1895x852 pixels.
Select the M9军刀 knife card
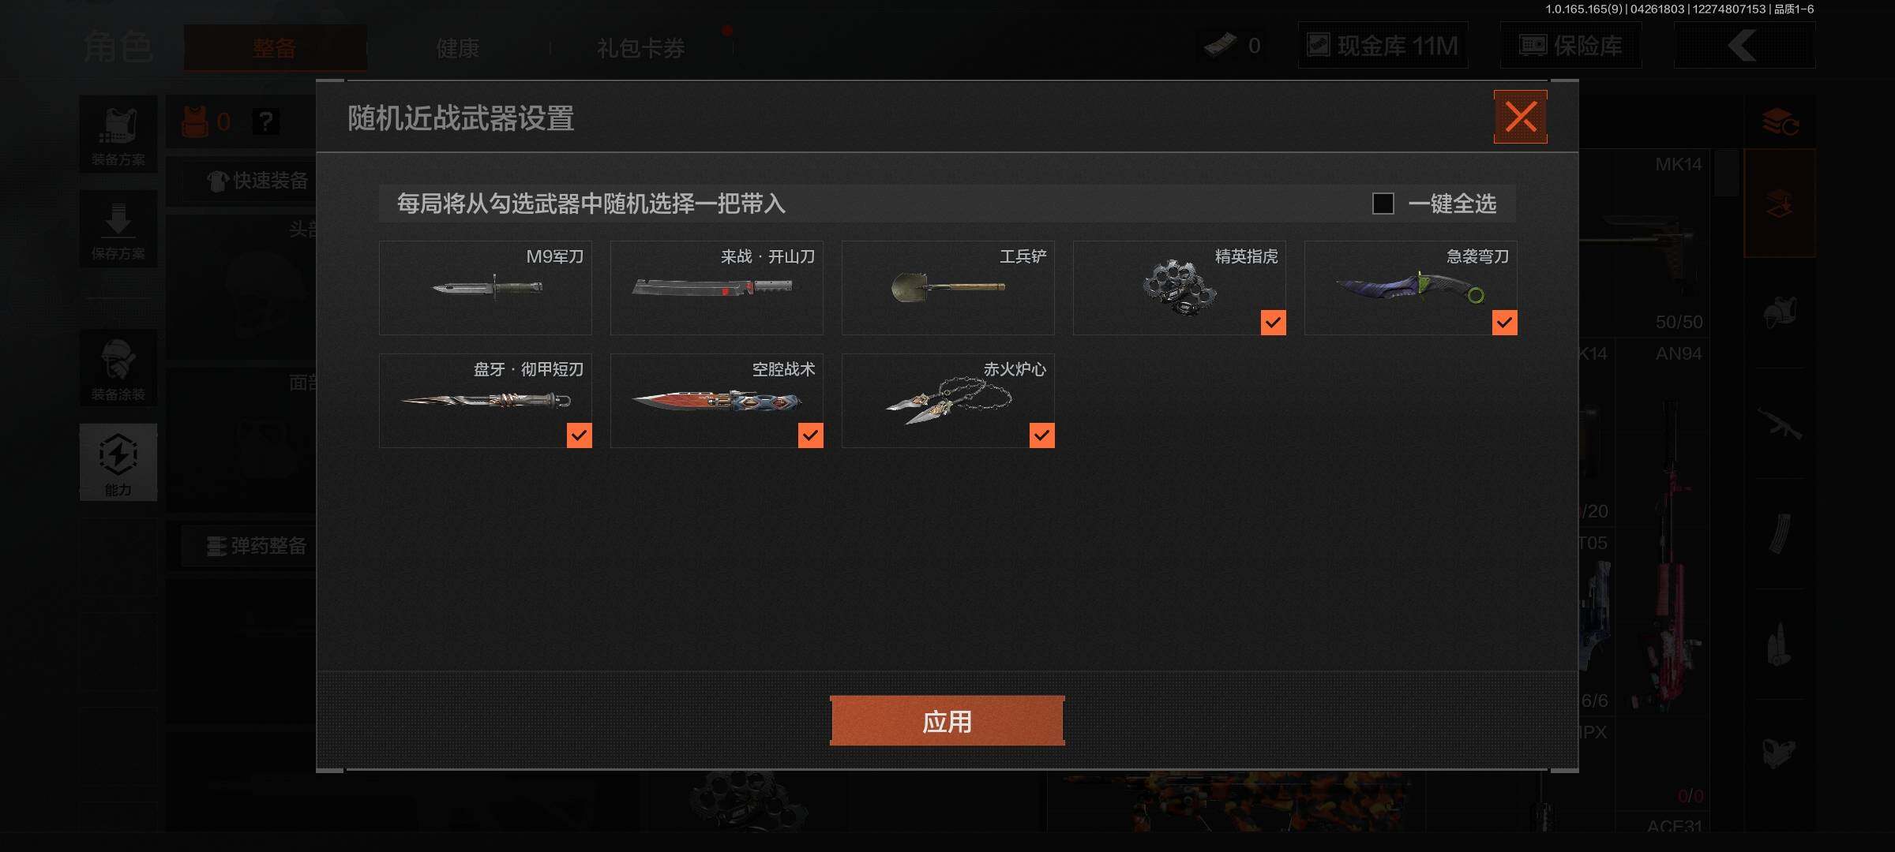[485, 288]
